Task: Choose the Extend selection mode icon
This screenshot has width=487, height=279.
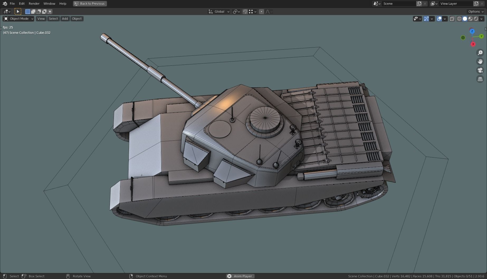Action: (33, 11)
